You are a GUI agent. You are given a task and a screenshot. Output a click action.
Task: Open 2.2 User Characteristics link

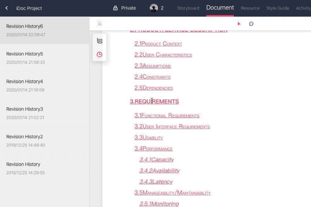pyautogui.click(x=163, y=55)
